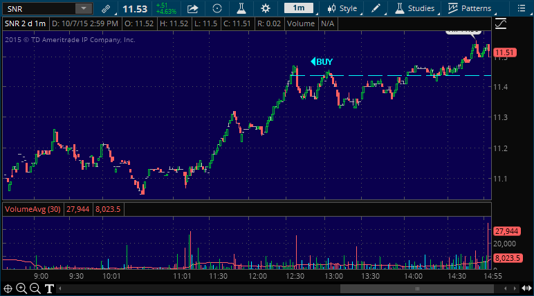Open the flask icon next to share
The height and width of the screenshot is (296, 534).
241,9
